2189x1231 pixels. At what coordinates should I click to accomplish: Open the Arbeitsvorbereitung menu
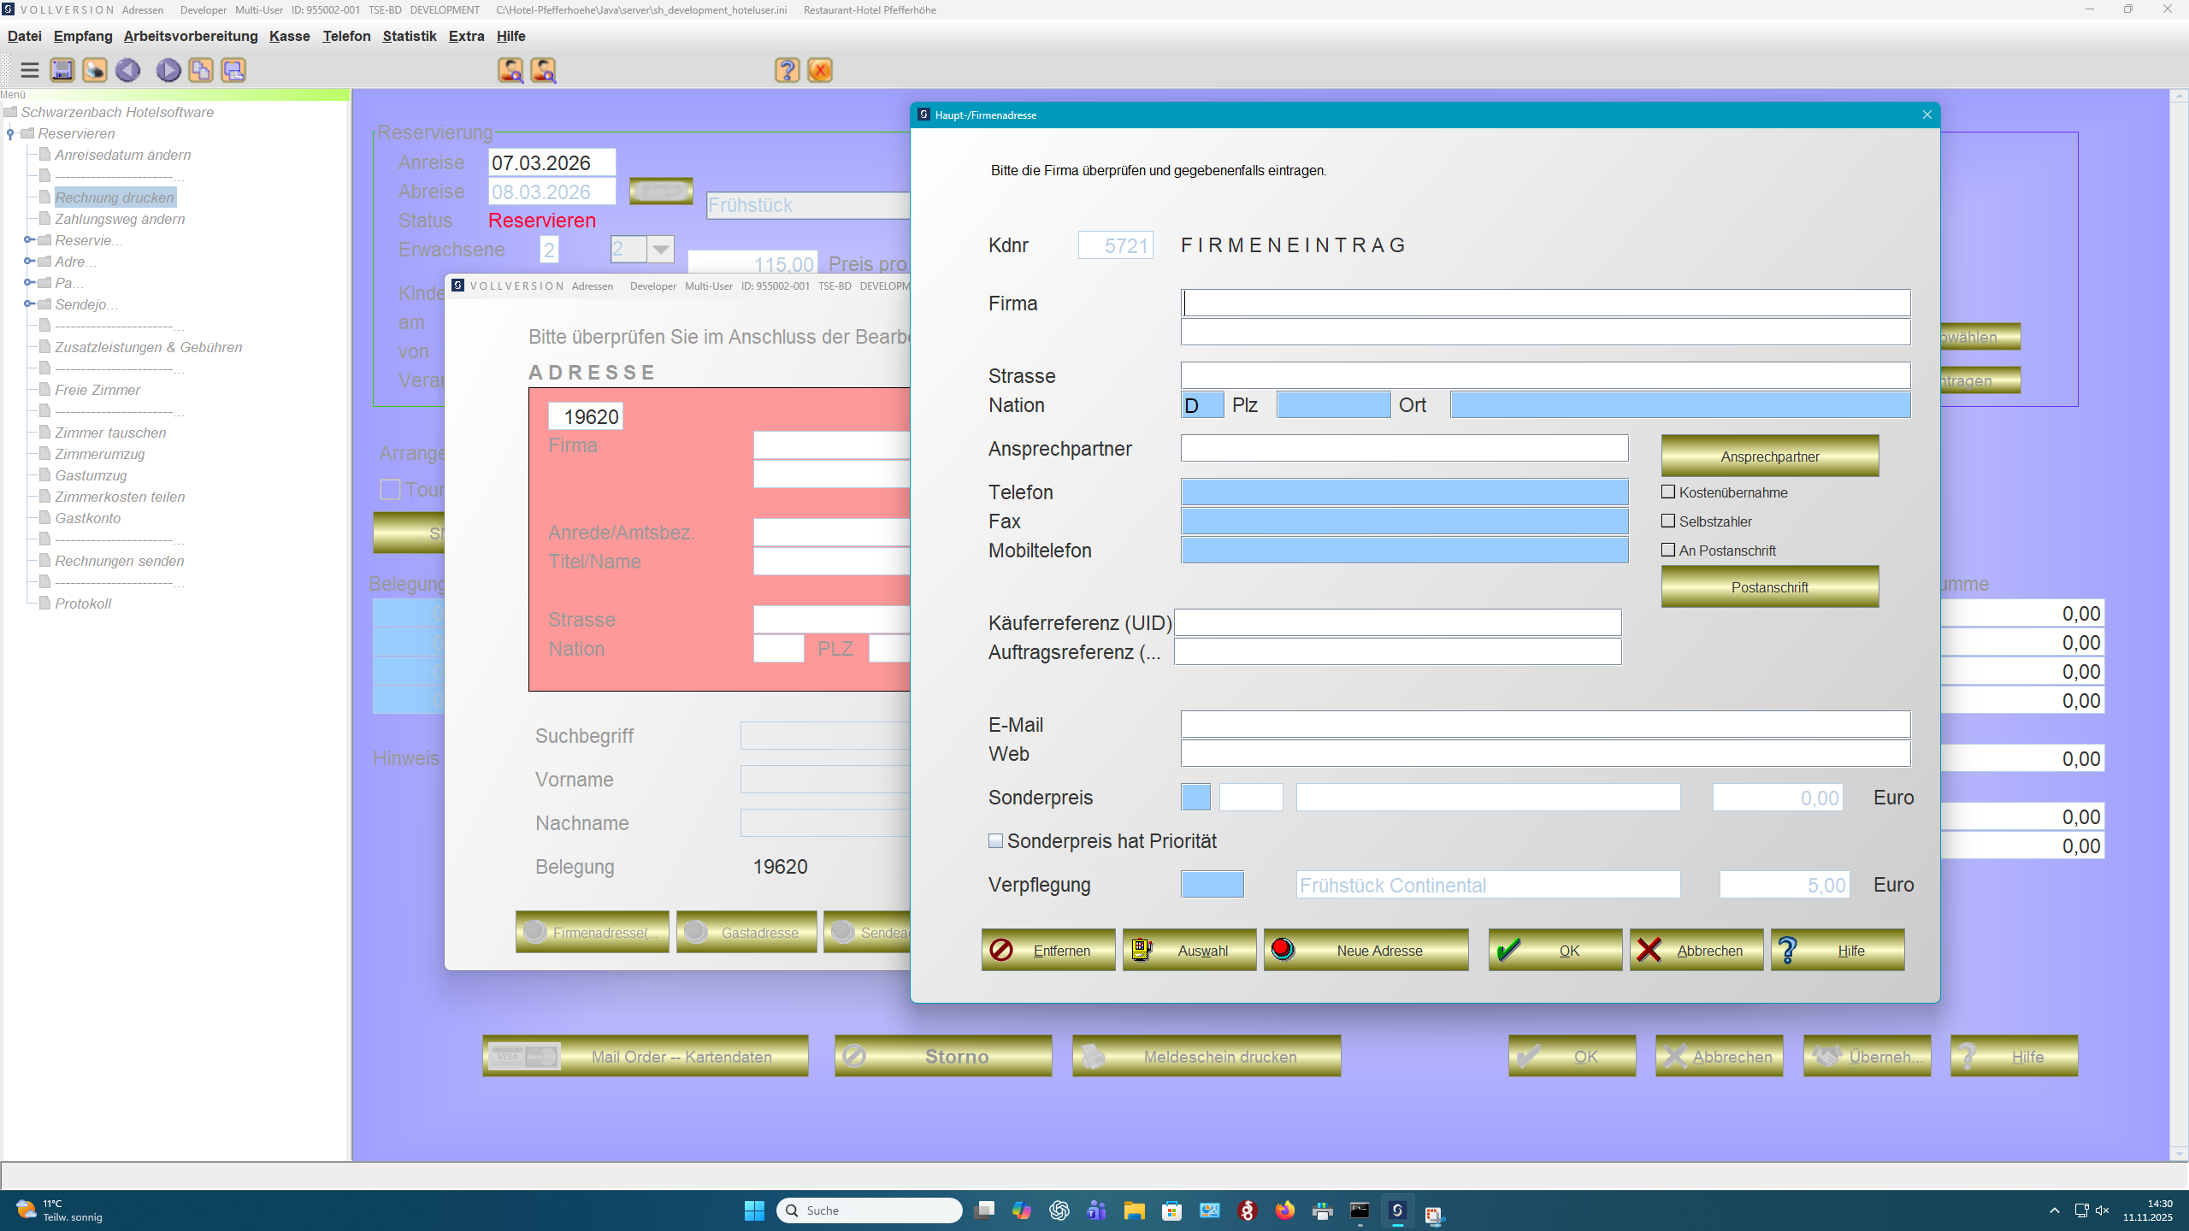(x=190, y=36)
